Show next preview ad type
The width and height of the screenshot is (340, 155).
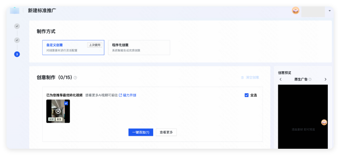tap(326, 80)
